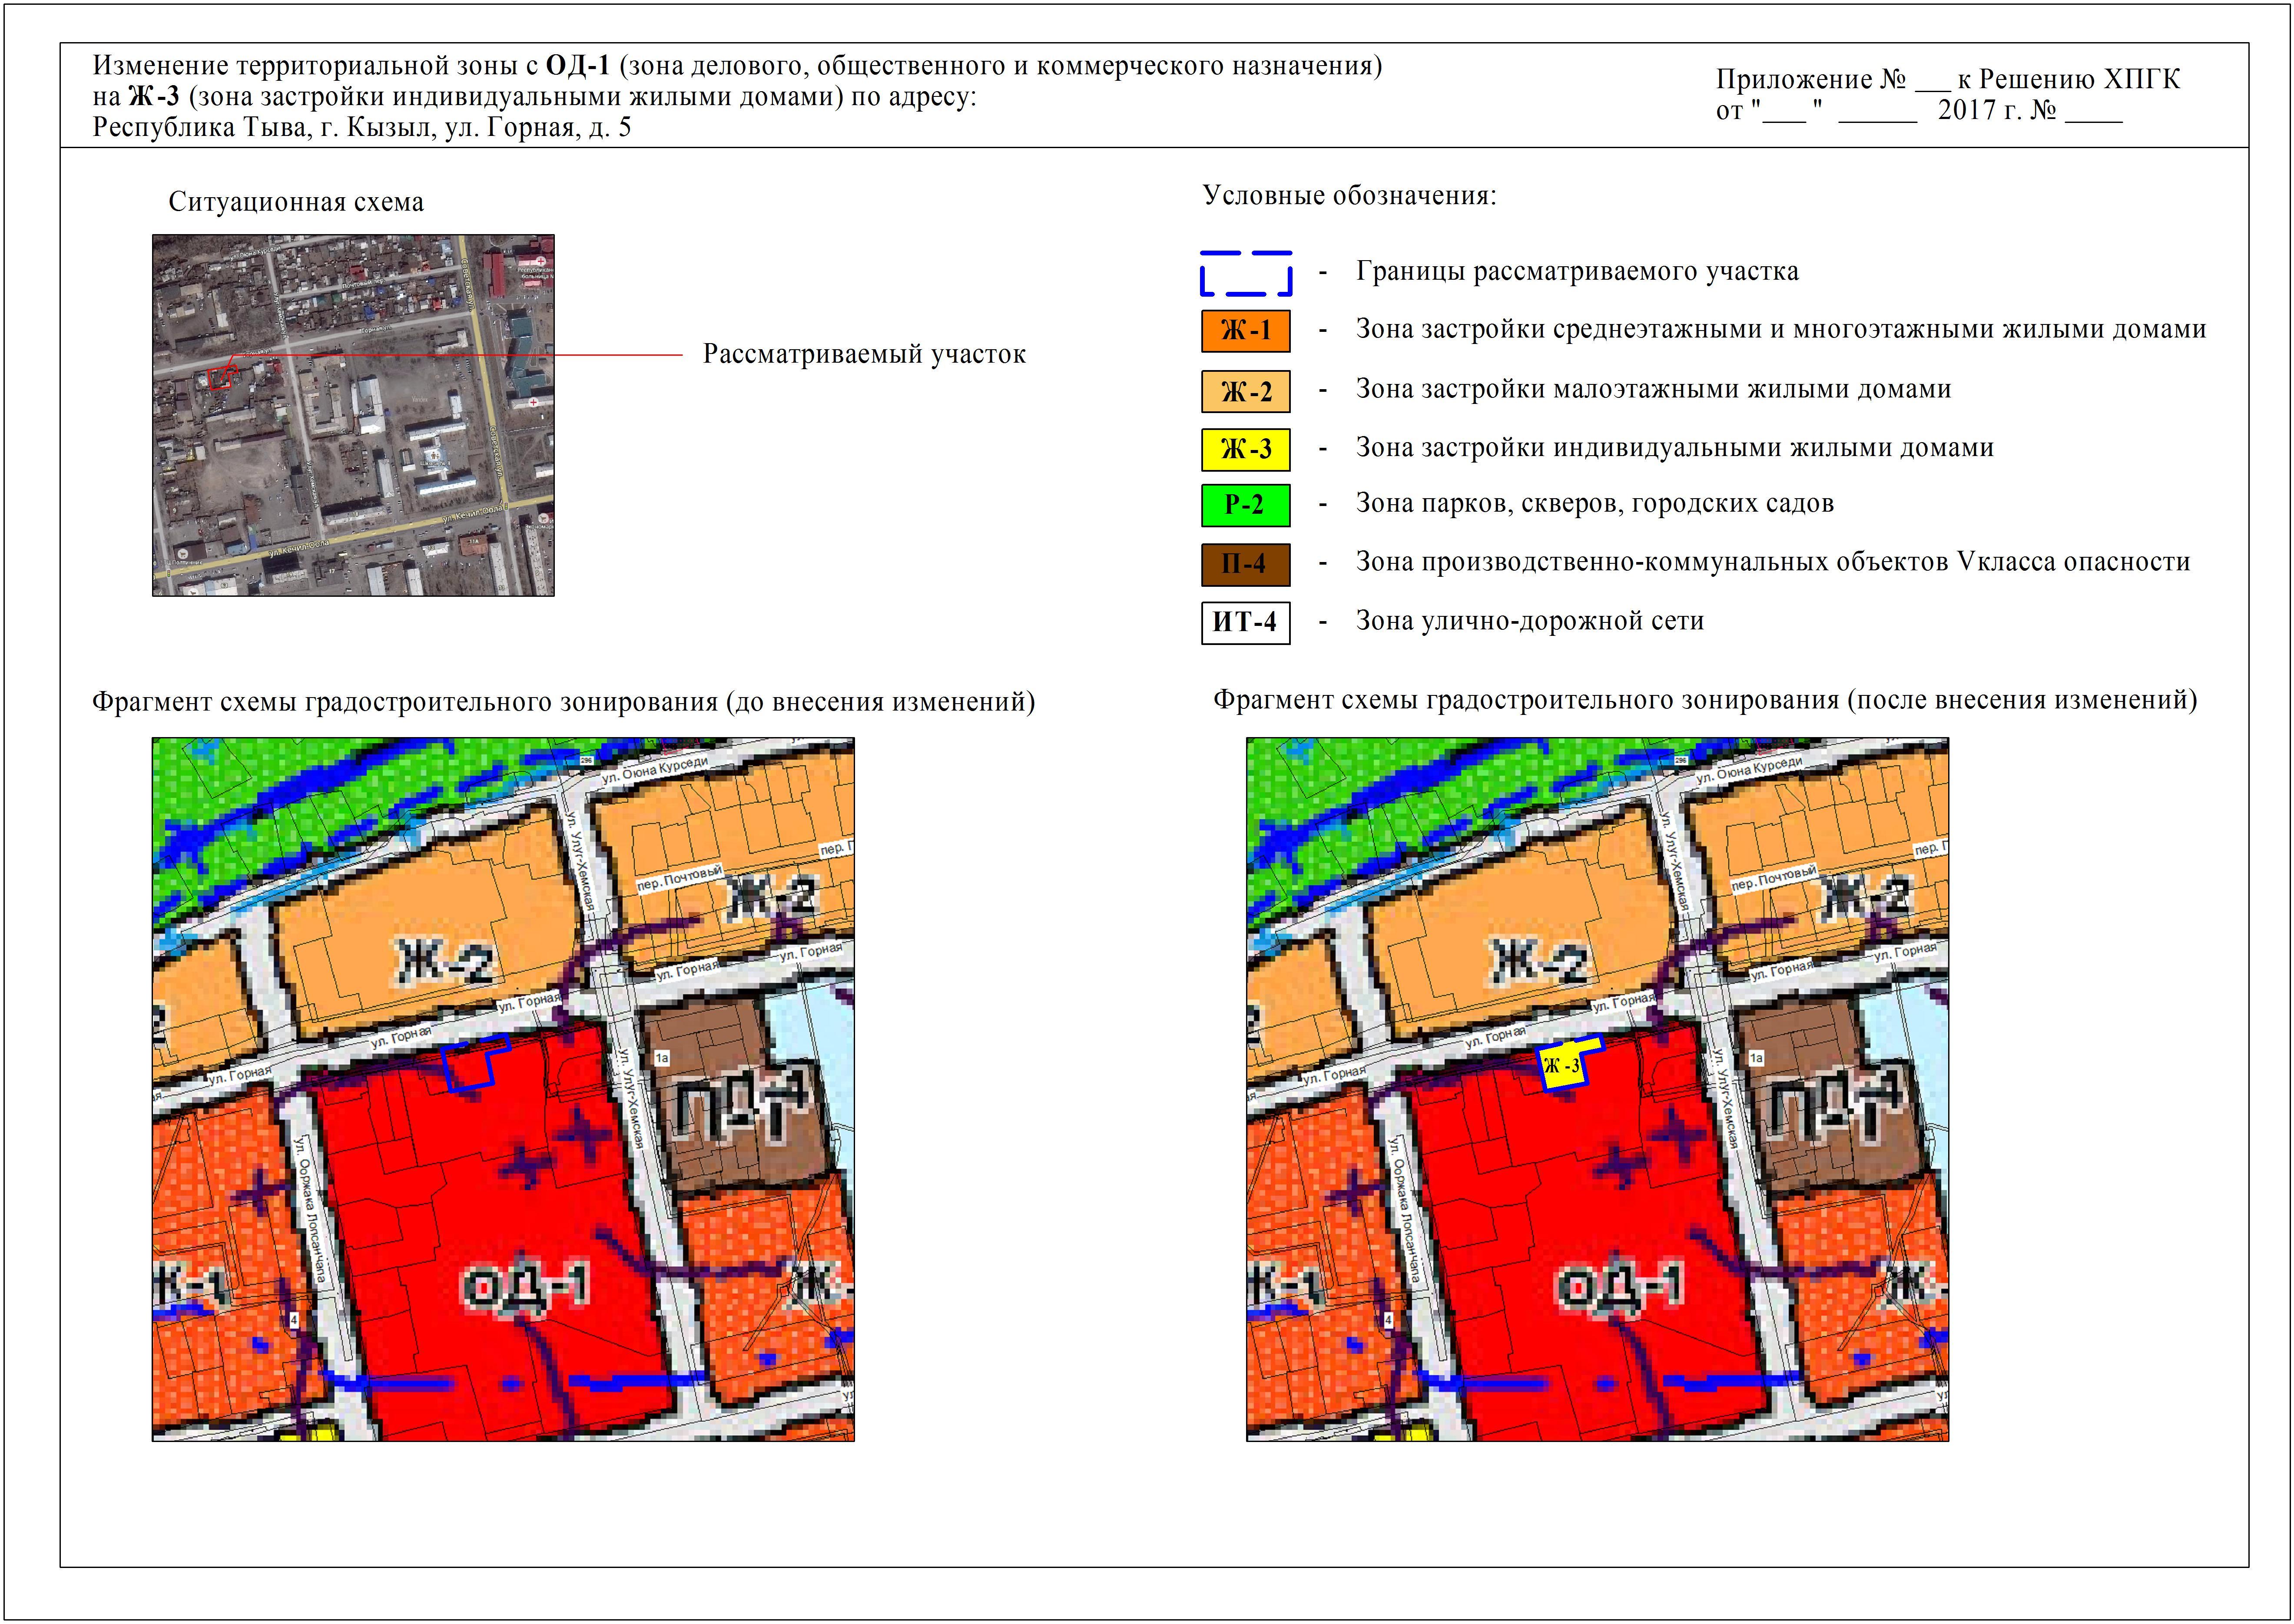Click 'Зона застройки среднеэтажными и многоэтажными' legend text
Screen dimensions: 2294x1624
tap(1780, 329)
